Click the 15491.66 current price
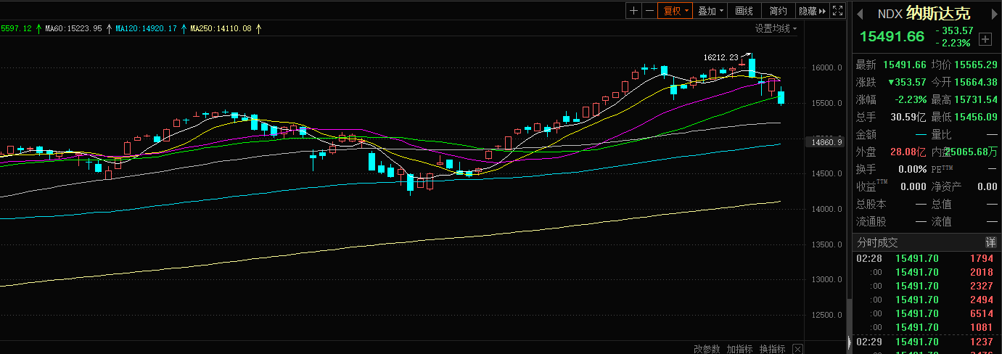Viewport: 1002px width, 354px height. coord(892,37)
